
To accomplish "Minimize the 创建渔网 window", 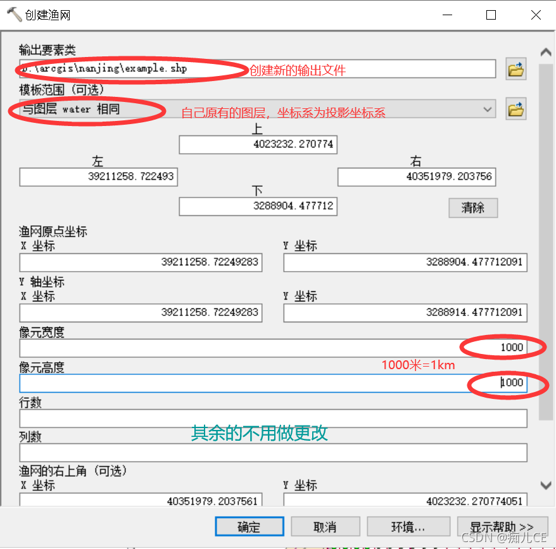I will click(x=448, y=15).
